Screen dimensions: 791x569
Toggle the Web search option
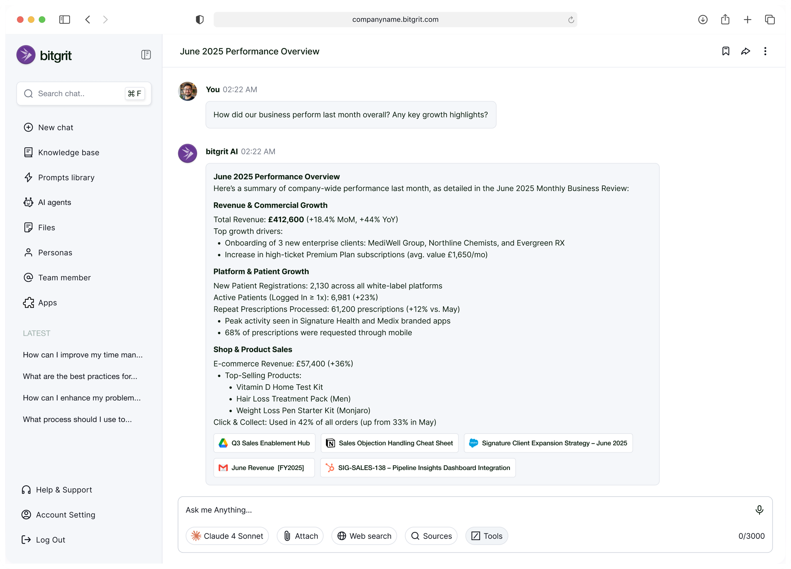tap(364, 536)
